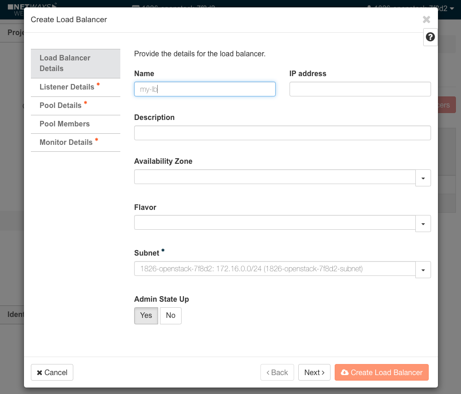Set Admin State Up to Yes
Image resolution: width=461 pixels, height=394 pixels.
pyautogui.click(x=146, y=316)
